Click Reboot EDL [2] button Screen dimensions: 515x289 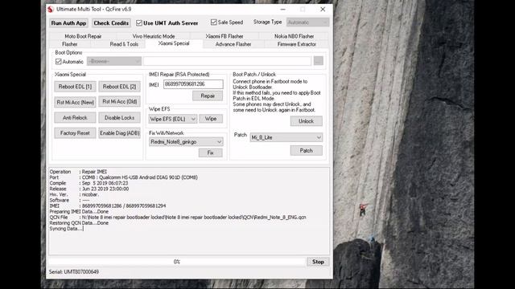119,87
